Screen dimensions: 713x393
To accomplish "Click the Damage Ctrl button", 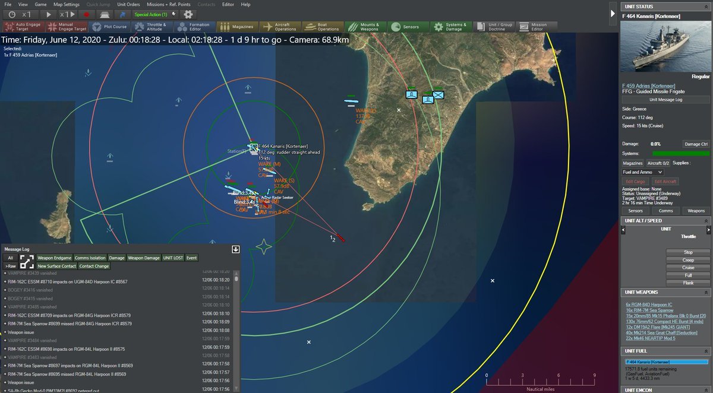I will coord(696,144).
